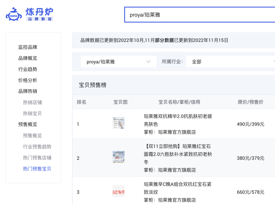Click the rank 2 红宝石面霜 product image
The image size is (275, 205).
tap(118, 157)
